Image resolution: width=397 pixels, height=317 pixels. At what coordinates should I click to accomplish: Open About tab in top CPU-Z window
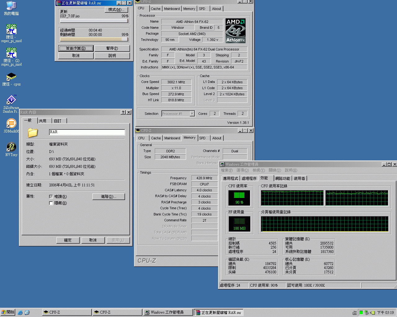pos(216,9)
